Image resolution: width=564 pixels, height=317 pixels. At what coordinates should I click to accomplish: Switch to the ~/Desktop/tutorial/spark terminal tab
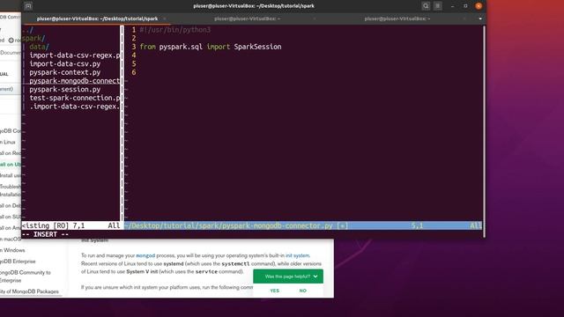[x=97, y=18]
